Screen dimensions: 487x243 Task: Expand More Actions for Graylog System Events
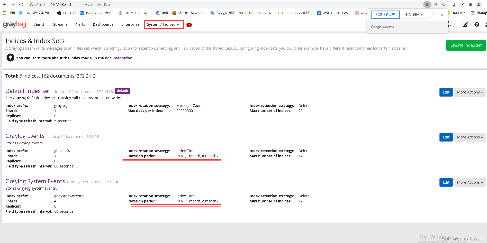tap(470, 182)
